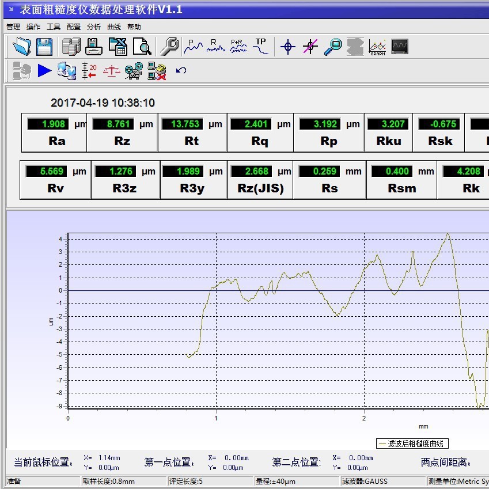Open the GRAPH chart icon
This screenshot has height=489, width=489.
tap(377, 47)
